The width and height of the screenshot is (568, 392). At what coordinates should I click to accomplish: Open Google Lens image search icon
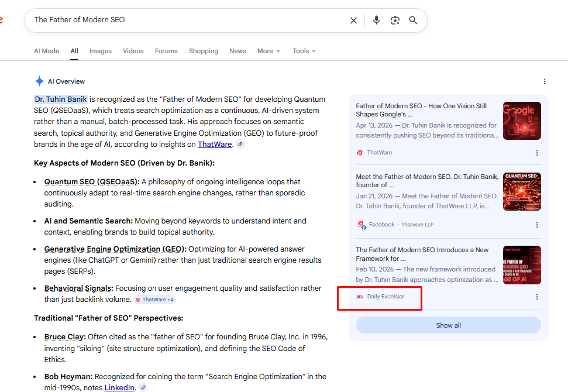pyautogui.click(x=395, y=20)
